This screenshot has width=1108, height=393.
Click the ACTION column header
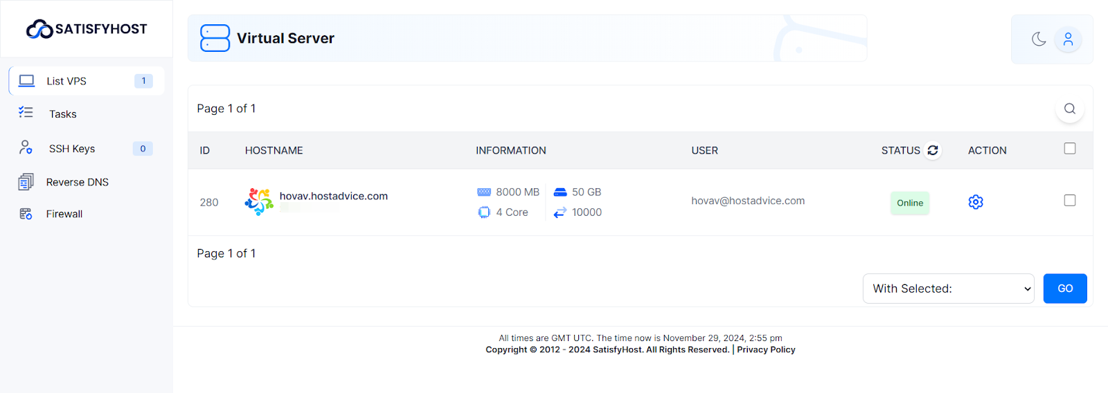point(988,150)
